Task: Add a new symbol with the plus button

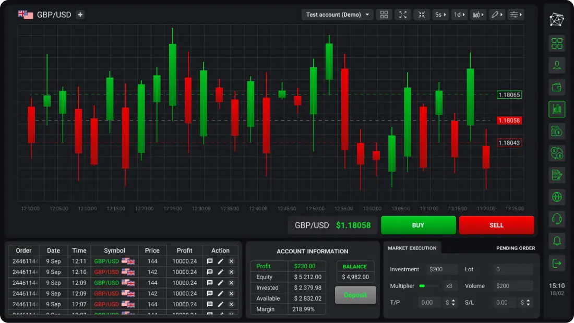Action: (80, 15)
